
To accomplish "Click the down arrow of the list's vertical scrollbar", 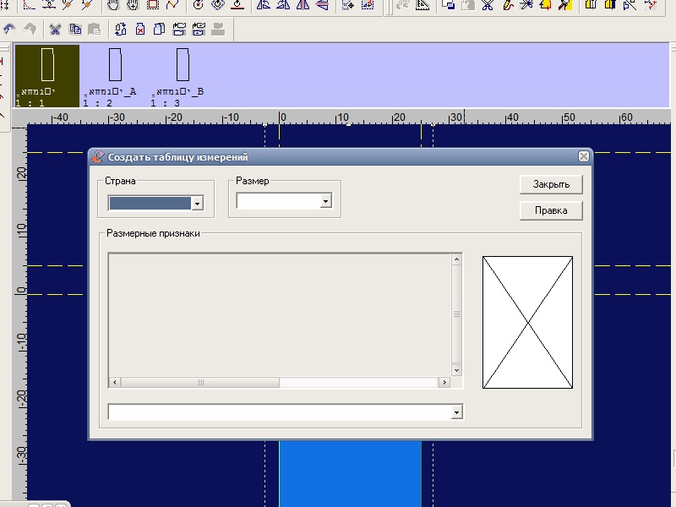I will (x=457, y=370).
